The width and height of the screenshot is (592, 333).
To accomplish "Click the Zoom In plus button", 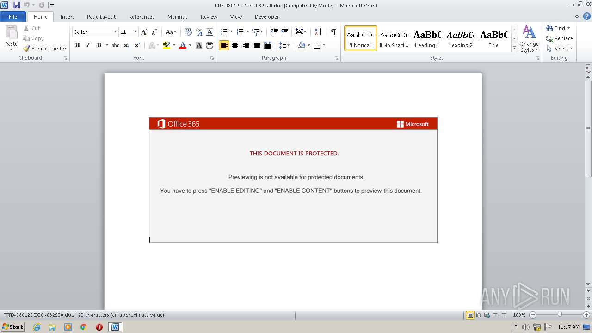I will [x=586, y=315].
